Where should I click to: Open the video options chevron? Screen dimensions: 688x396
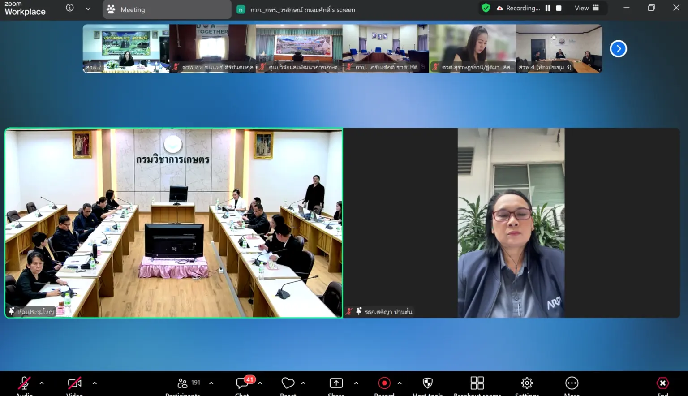[95, 383]
